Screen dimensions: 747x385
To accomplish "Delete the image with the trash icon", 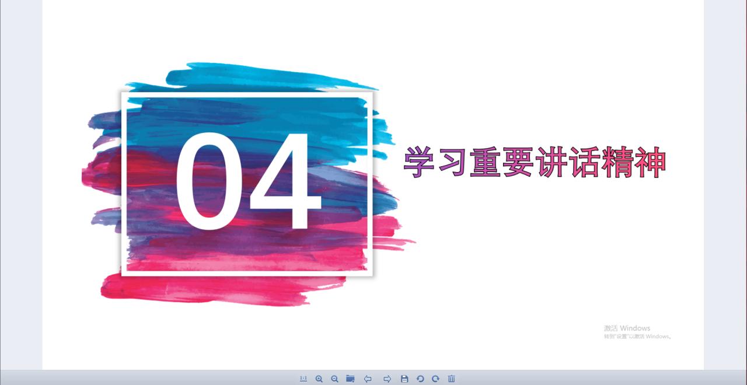I will (451, 379).
